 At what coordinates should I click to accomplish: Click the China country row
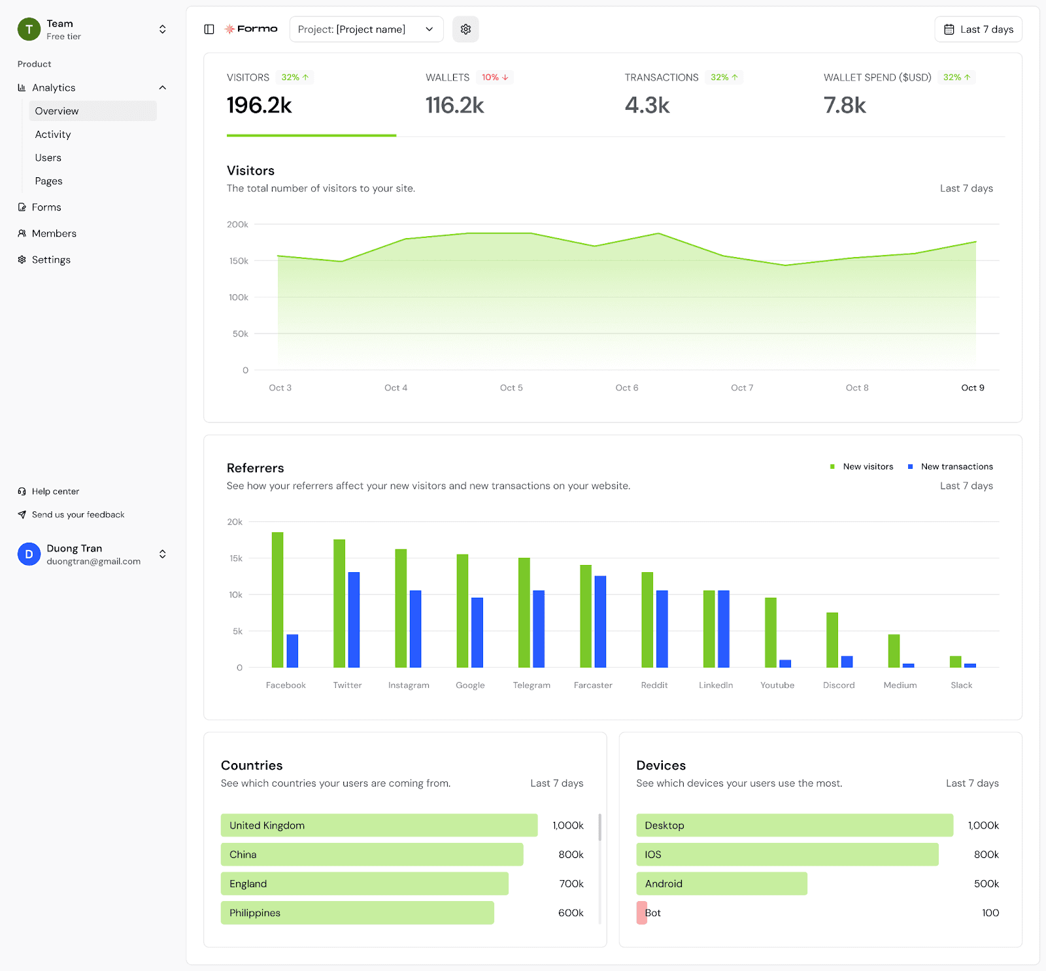pos(402,855)
